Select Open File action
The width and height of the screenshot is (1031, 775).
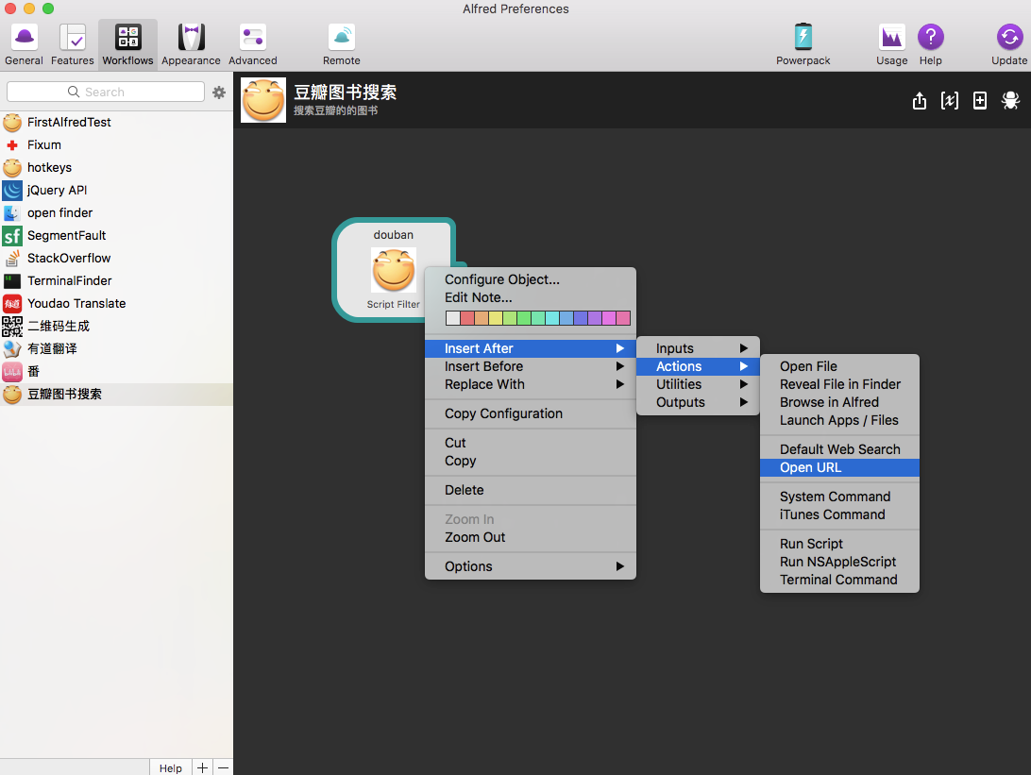point(839,366)
